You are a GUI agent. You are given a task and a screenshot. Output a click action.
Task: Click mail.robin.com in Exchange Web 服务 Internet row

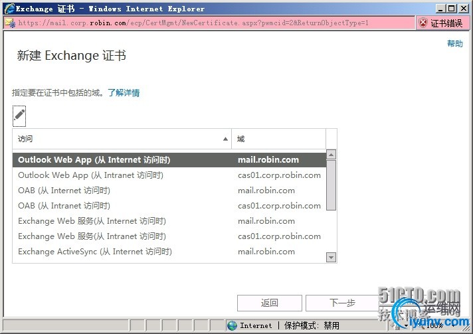point(266,221)
